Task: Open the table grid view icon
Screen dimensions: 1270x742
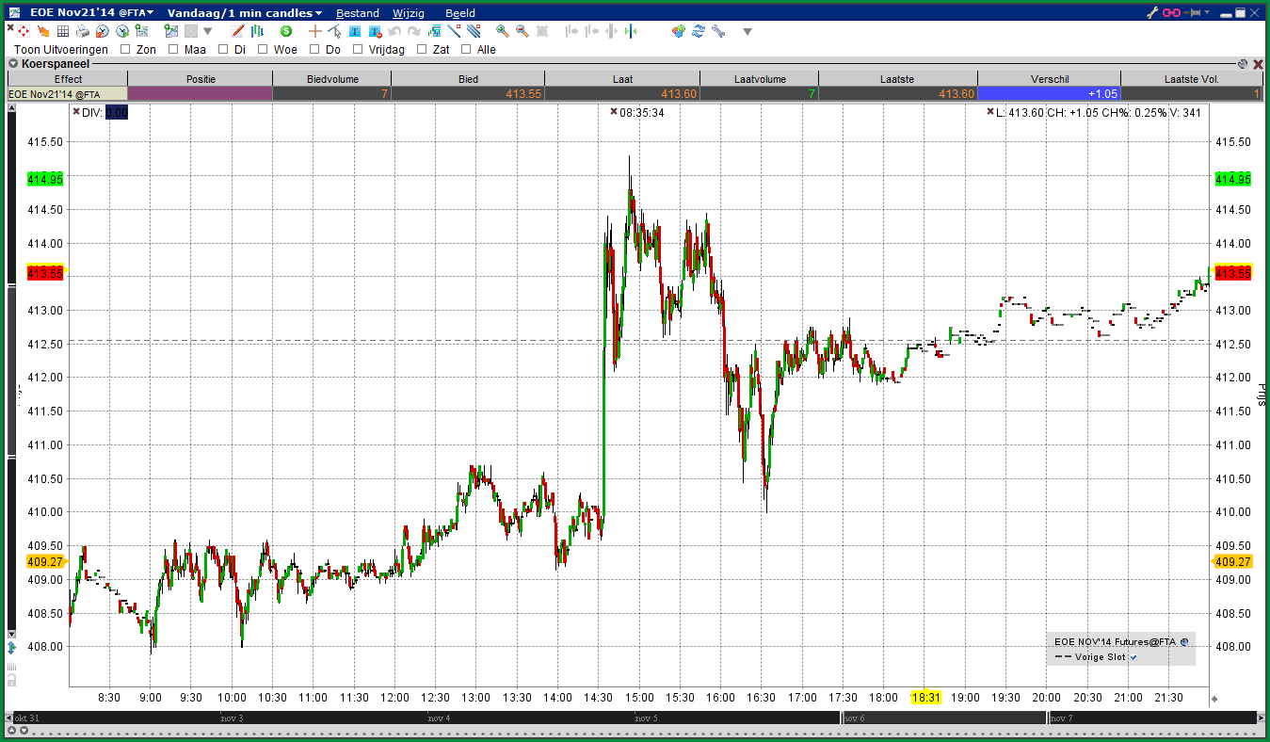Action: (63, 31)
